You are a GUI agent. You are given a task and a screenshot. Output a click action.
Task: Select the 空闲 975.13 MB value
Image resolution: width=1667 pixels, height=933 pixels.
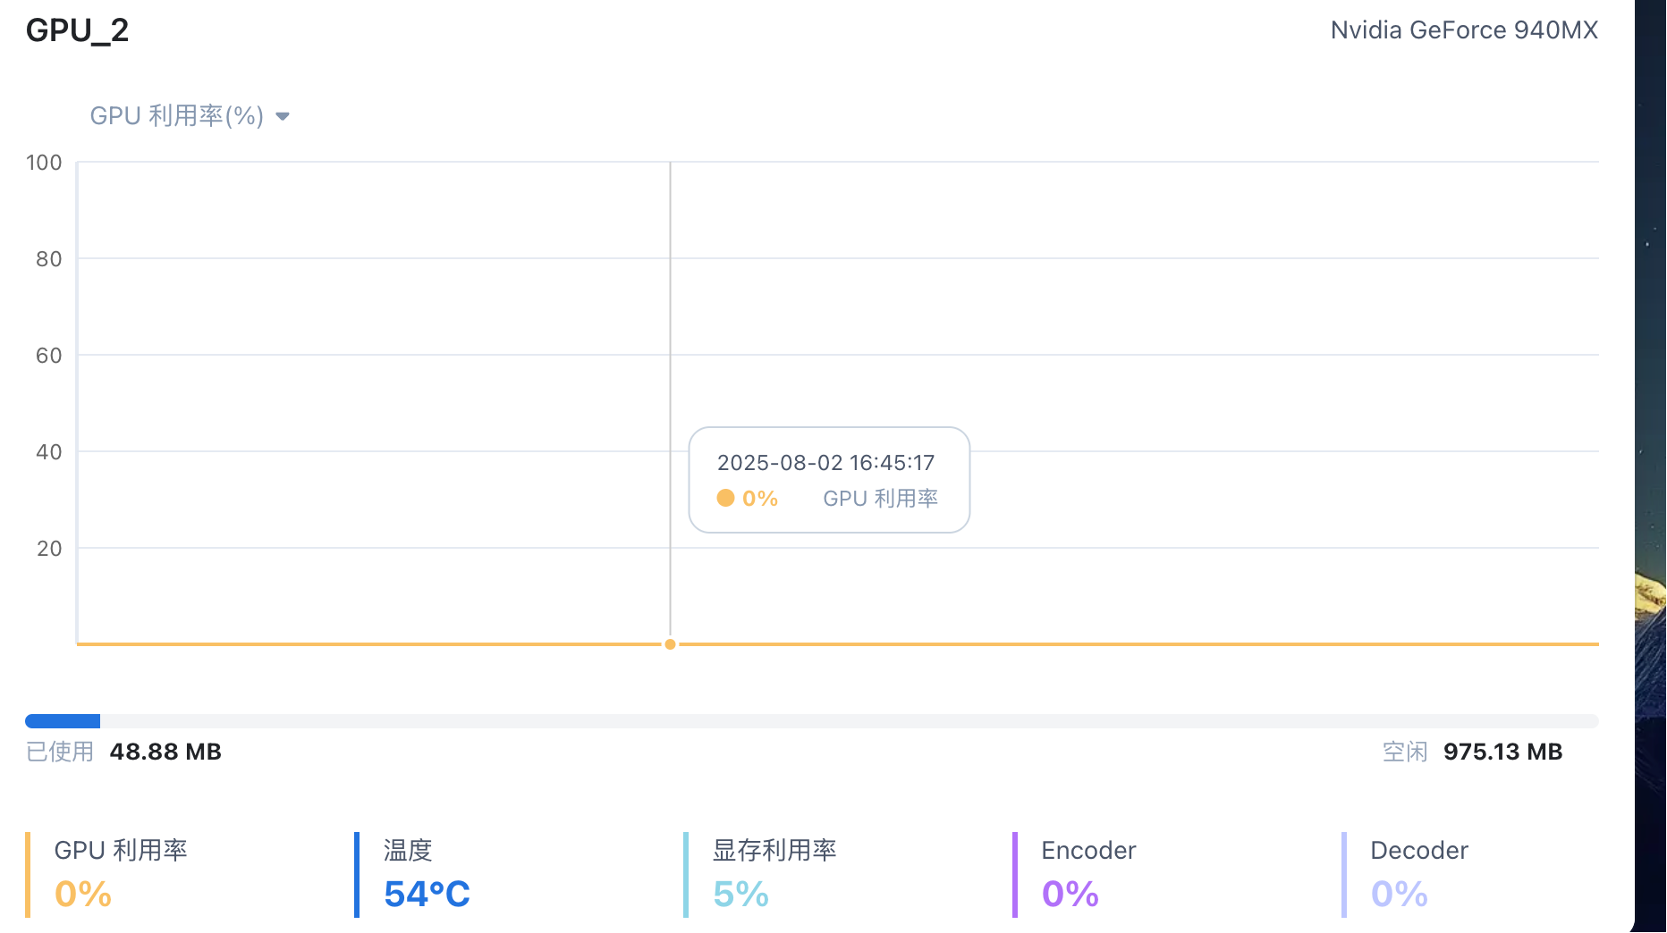tap(1502, 752)
